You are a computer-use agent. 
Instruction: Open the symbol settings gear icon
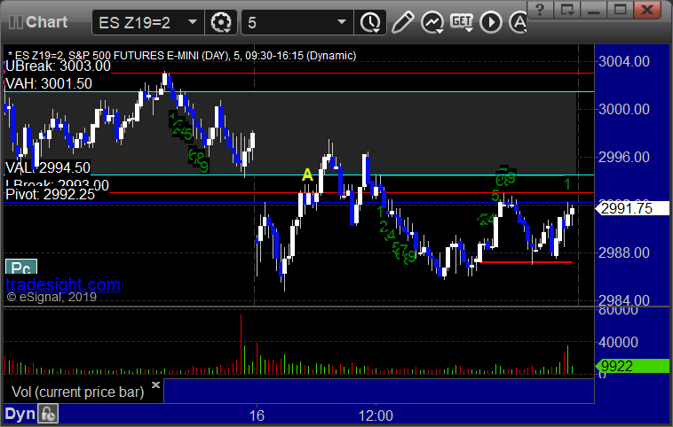pyautogui.click(x=221, y=22)
